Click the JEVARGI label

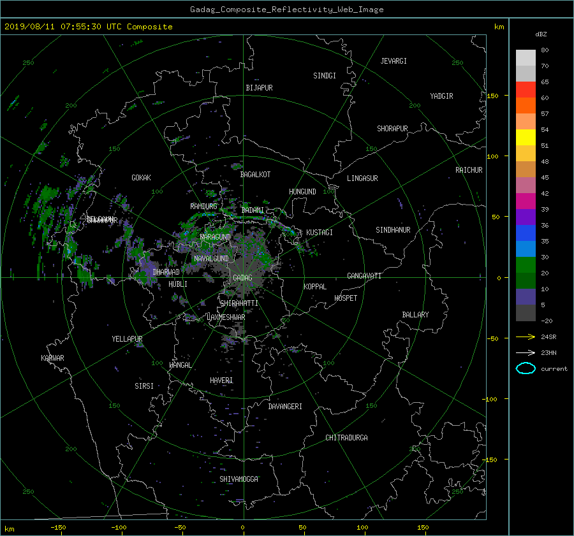click(394, 61)
